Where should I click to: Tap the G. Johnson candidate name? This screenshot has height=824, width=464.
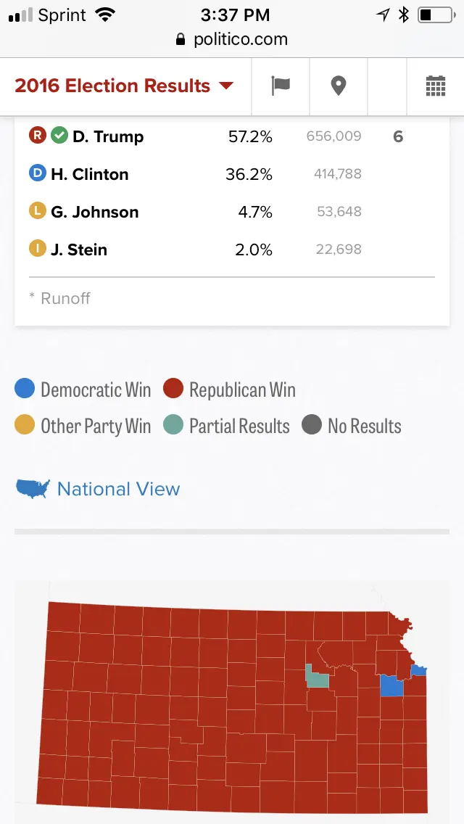tap(94, 212)
